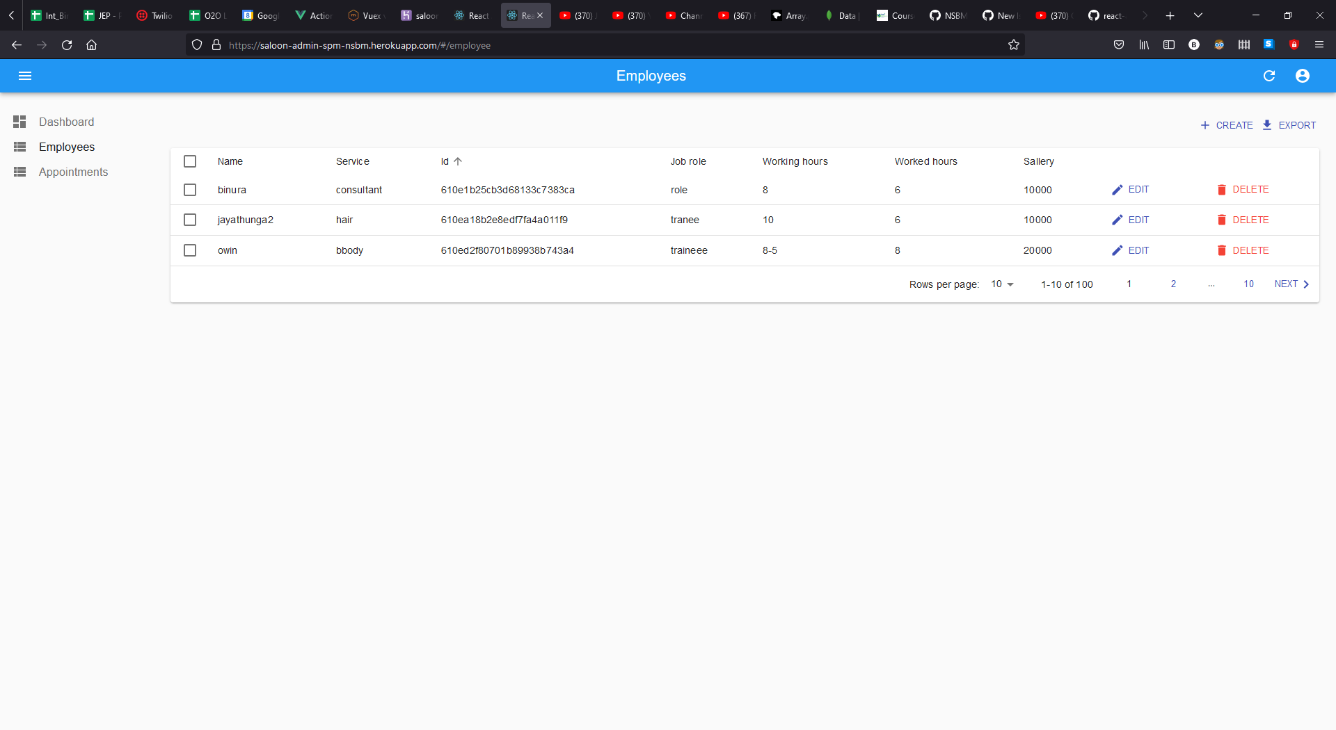Screen dimensions: 1336x730
Task: Toggle the Id column sort arrow
Action: tap(457, 161)
